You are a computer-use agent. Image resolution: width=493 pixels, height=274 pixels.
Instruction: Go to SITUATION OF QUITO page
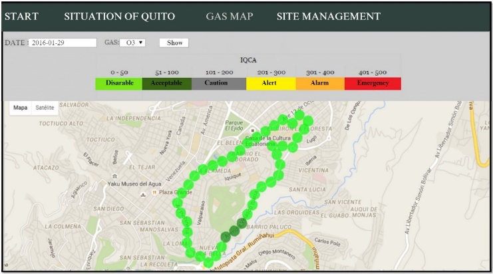click(x=120, y=17)
